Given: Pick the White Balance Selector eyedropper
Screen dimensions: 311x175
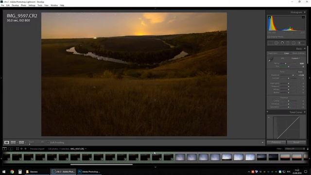Looking at the screenshot, I should 270,60.
